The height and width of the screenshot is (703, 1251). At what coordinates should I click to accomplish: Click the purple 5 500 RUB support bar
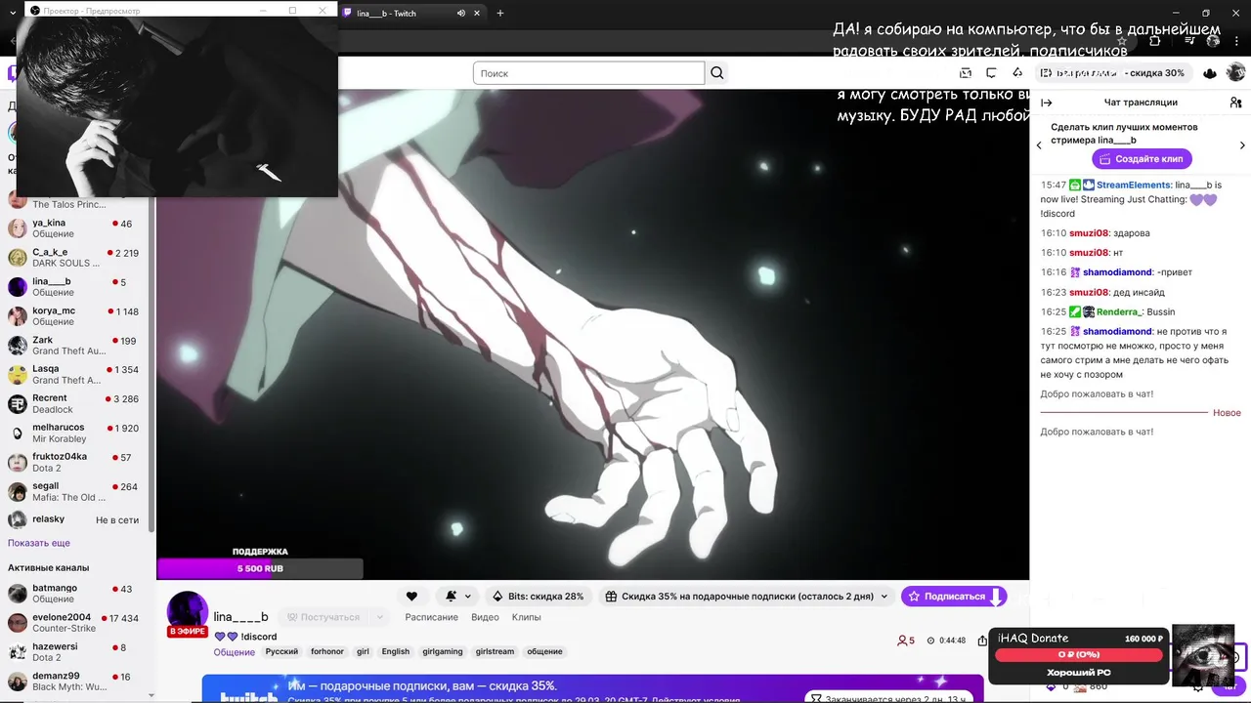coord(260,568)
